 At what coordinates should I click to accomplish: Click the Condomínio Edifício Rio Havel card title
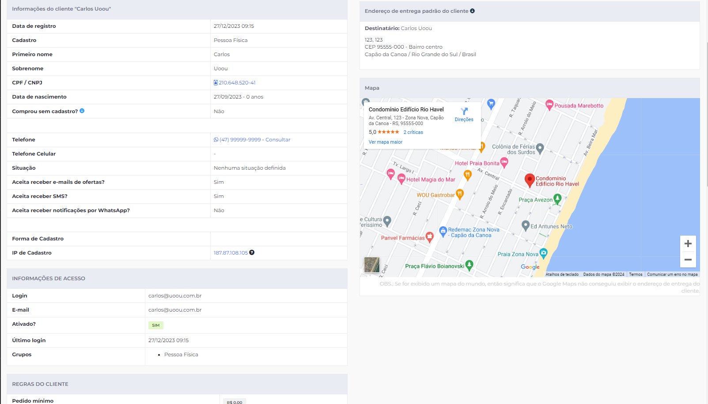tap(406, 110)
